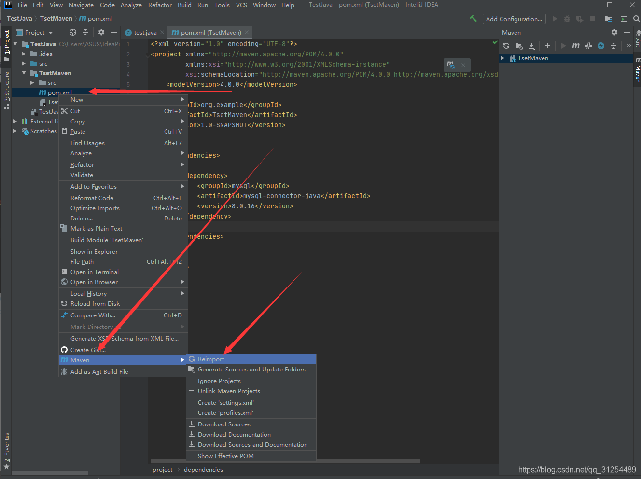Screen dimensions: 641x479
Task: Expand Scratches and Consoles node
Action: pyautogui.click(x=15, y=131)
